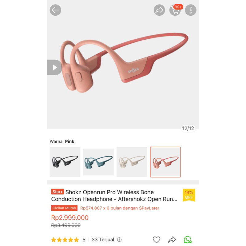Select the blue color variant thumbnail
This screenshot has width=246, height=246.
click(98, 162)
